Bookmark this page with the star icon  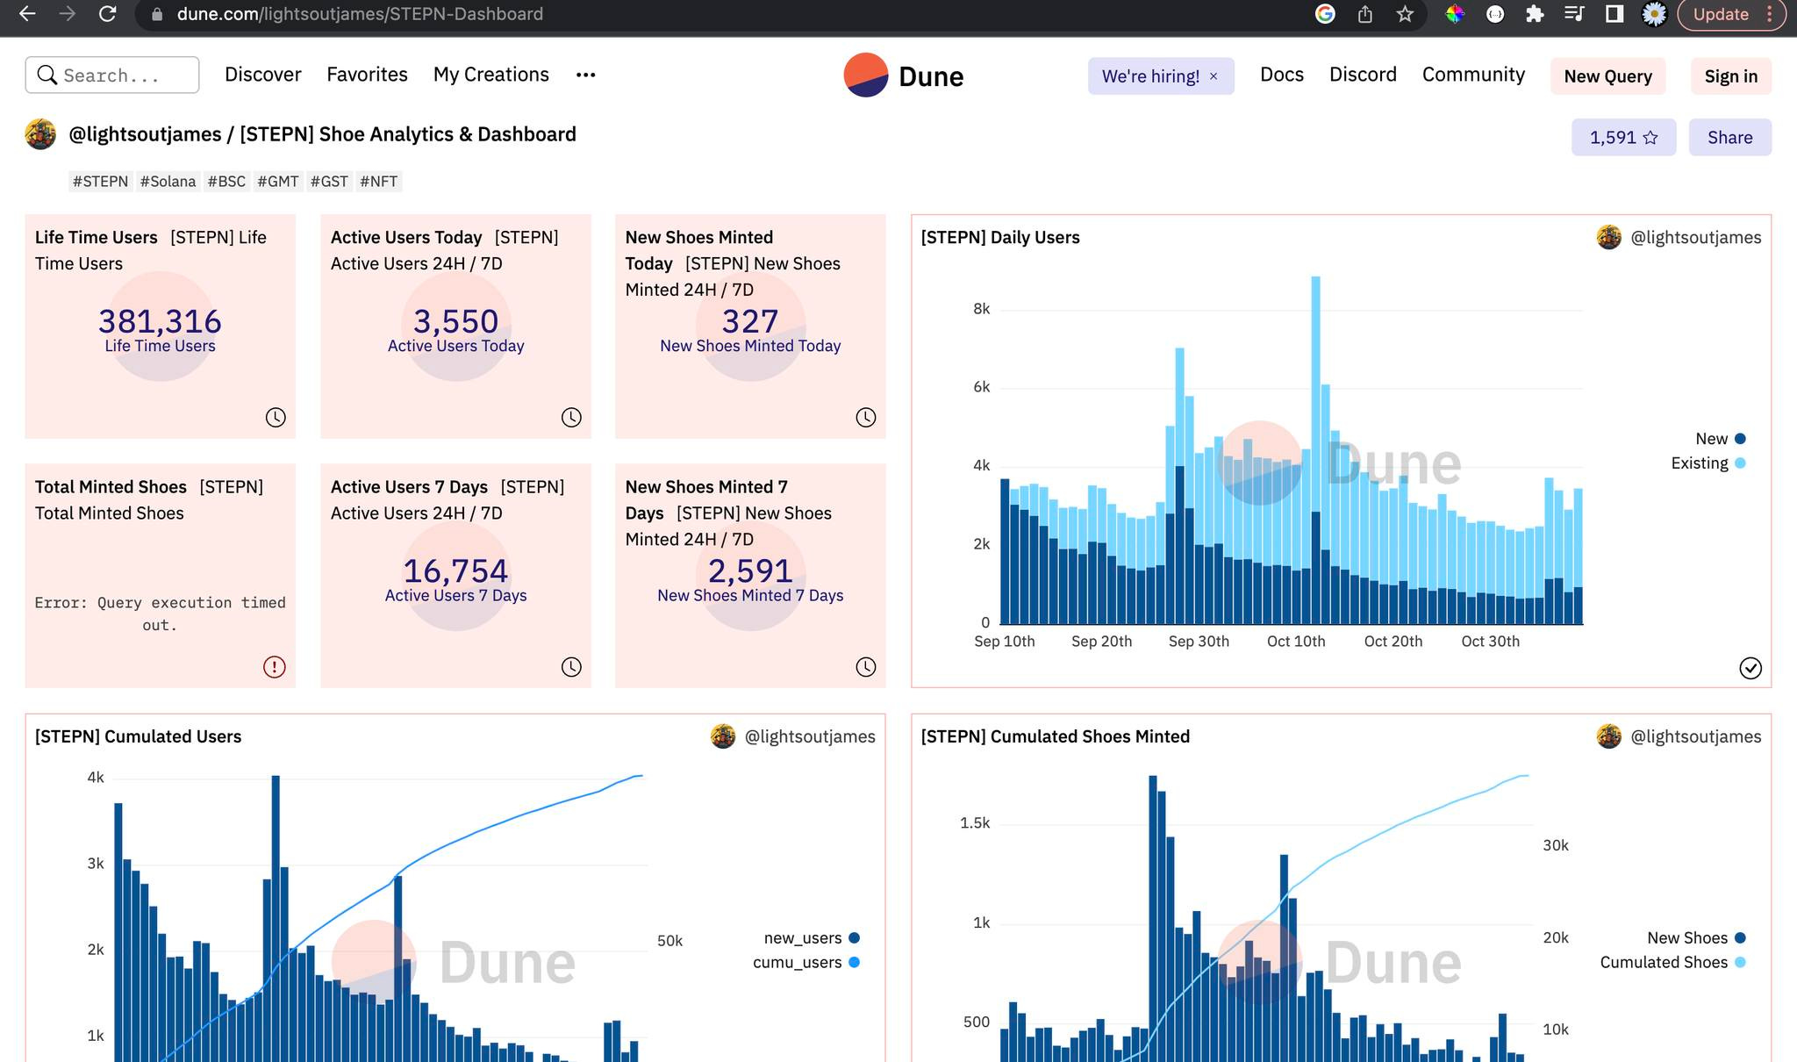1405,14
